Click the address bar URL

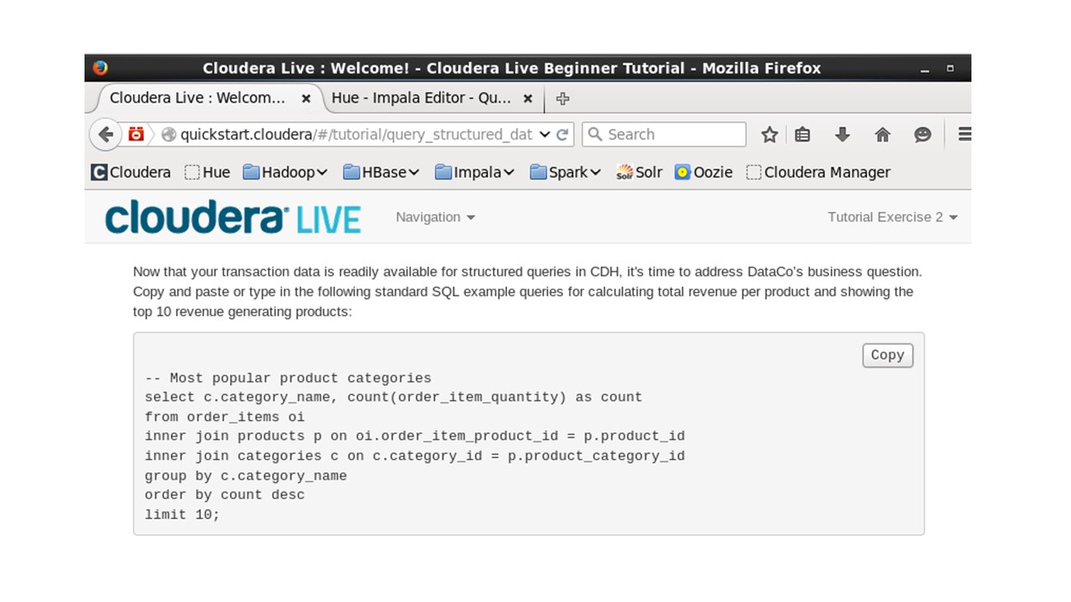point(356,135)
